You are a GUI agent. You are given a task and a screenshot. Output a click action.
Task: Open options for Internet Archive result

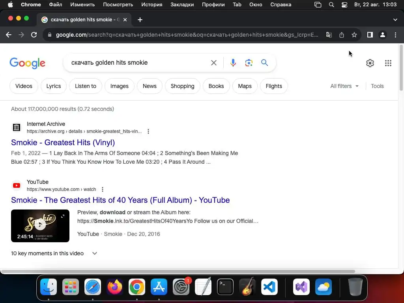pyautogui.click(x=148, y=131)
